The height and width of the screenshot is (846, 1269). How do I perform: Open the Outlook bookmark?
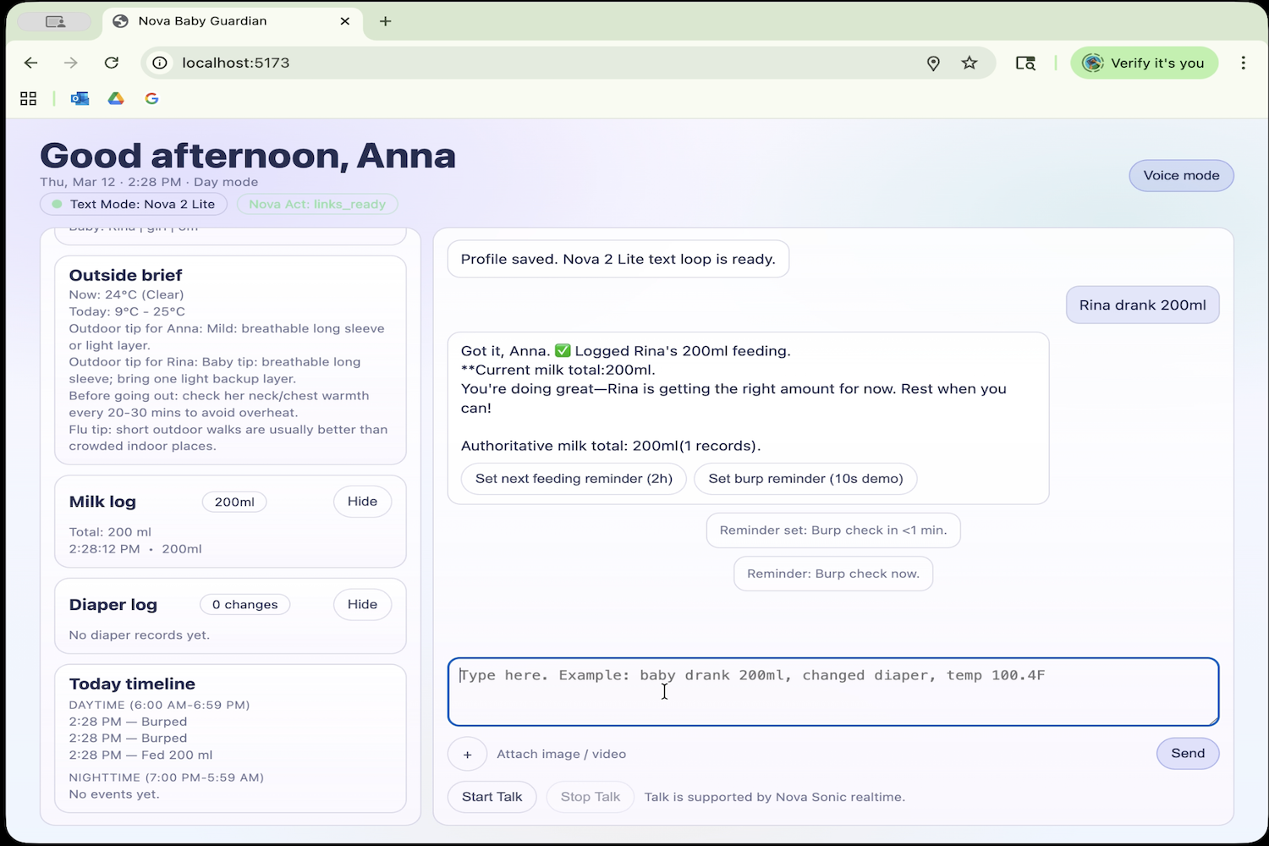(80, 99)
